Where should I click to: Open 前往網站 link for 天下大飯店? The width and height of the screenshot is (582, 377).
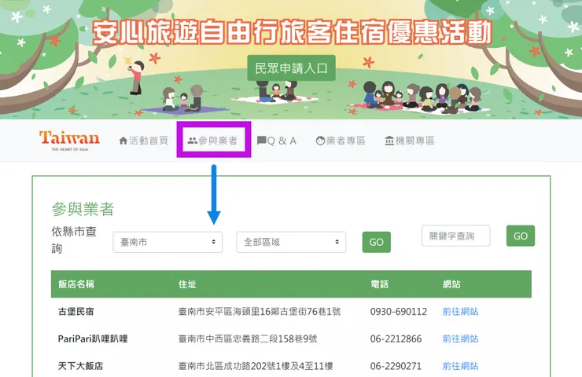460,366
